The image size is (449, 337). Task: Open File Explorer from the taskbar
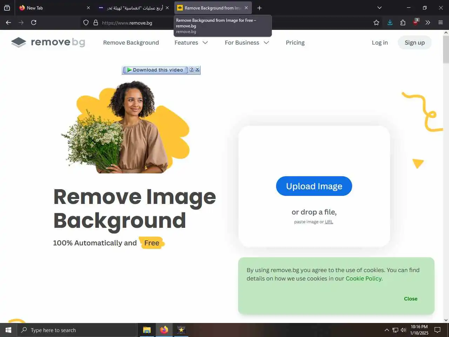click(147, 330)
